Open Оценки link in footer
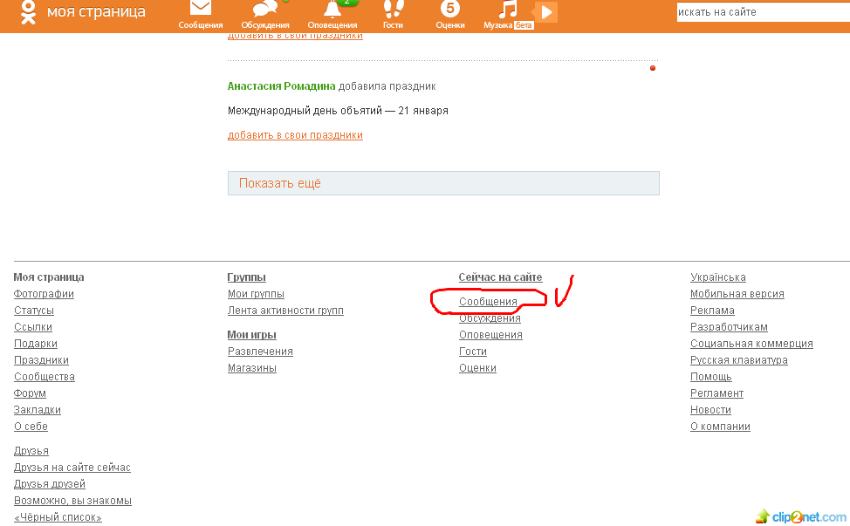This screenshot has height=526, width=850. tap(477, 368)
